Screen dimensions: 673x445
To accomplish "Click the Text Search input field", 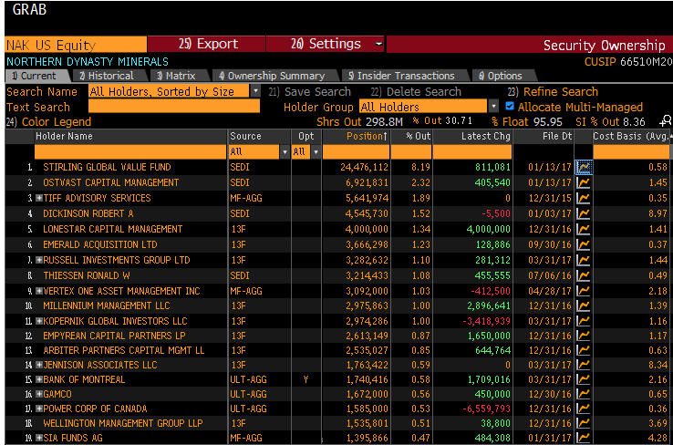I will click(174, 107).
